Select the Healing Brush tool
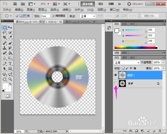This screenshot has height=134, width=167. (5, 43)
